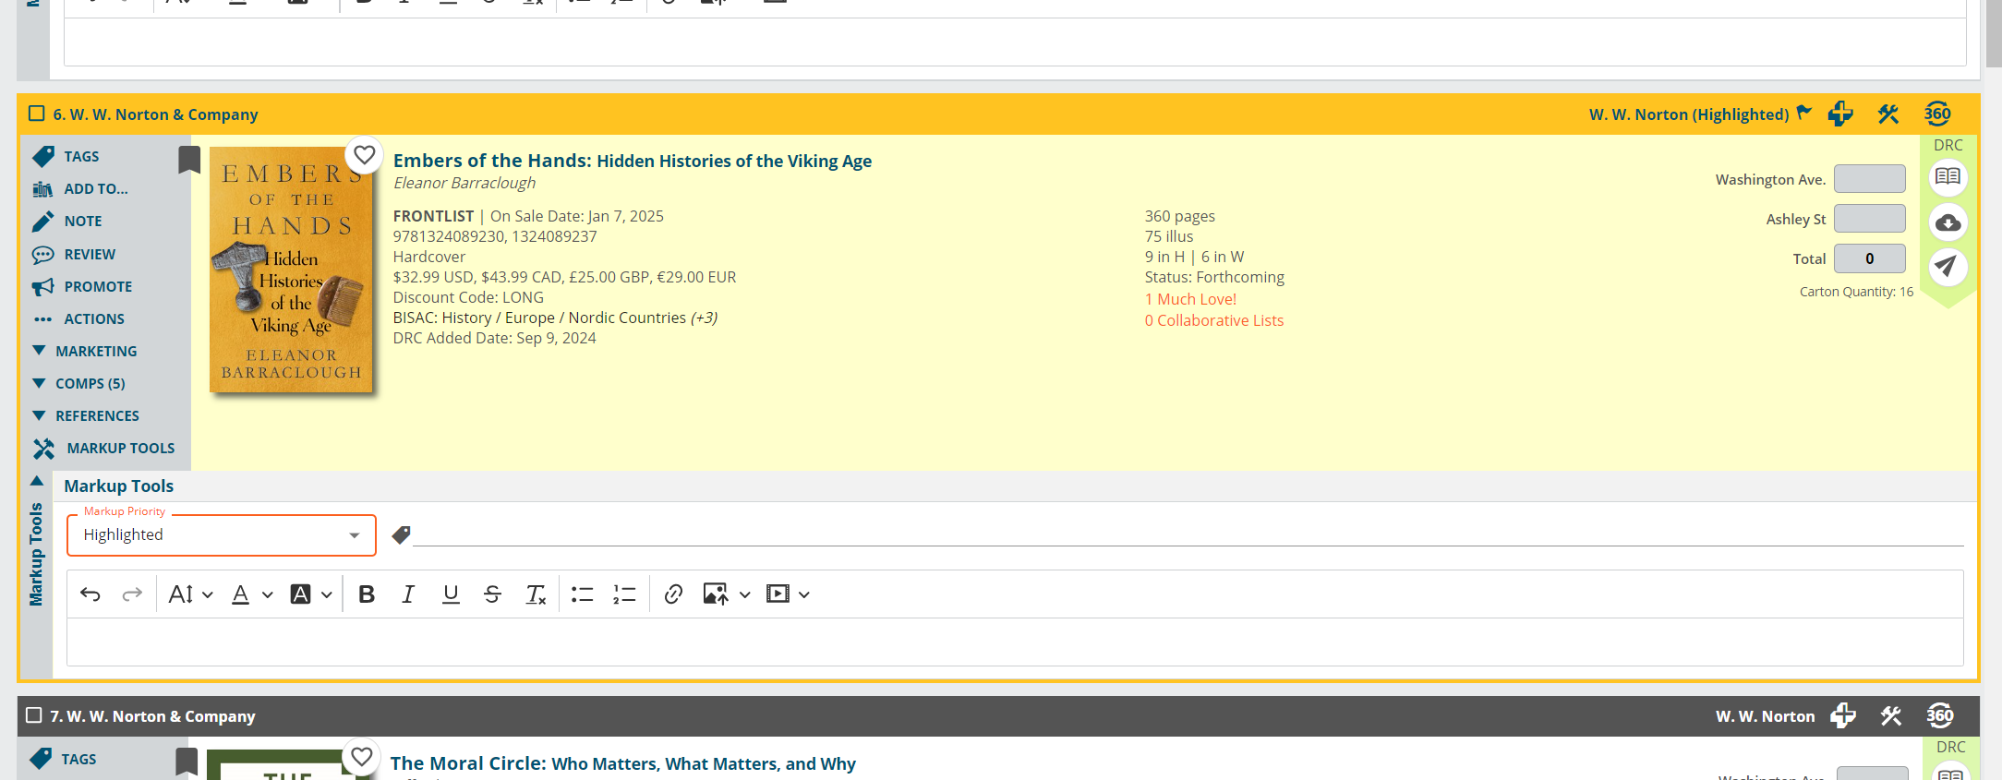Toggle italic in title 6 markup editor
2002x780 pixels.
click(408, 594)
